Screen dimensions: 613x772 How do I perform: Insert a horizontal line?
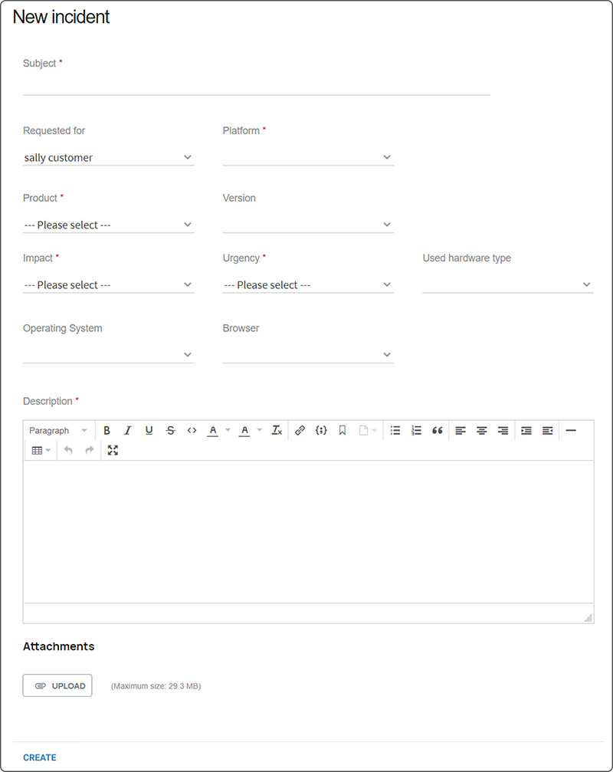coord(571,430)
